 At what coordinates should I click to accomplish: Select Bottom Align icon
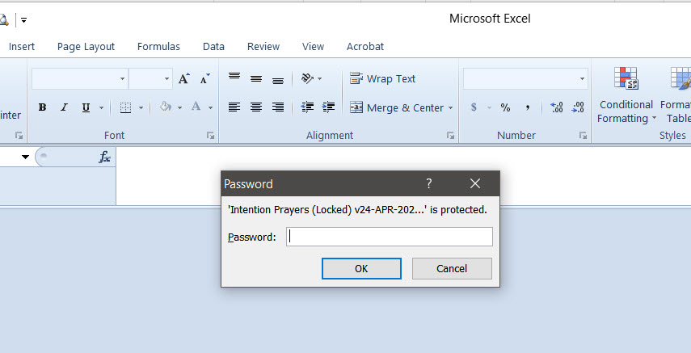278,80
